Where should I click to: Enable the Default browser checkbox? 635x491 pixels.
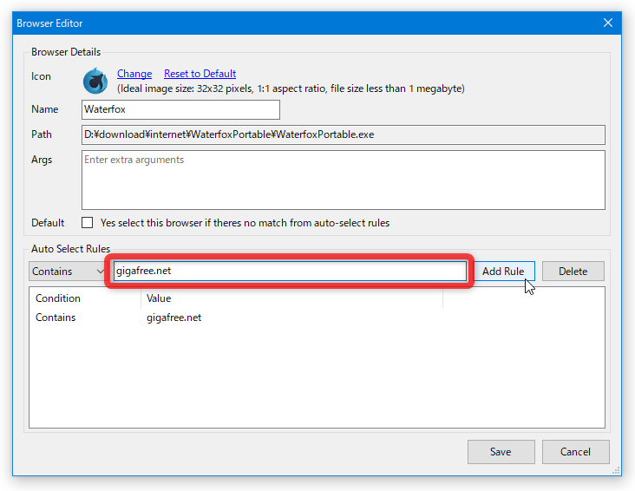87,223
